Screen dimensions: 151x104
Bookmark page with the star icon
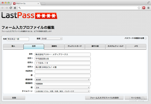coord(139,8)
